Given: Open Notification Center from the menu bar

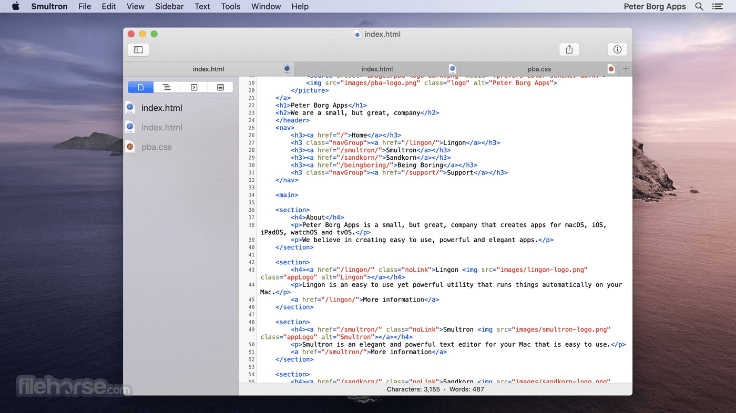Looking at the screenshot, I should pos(717,6).
